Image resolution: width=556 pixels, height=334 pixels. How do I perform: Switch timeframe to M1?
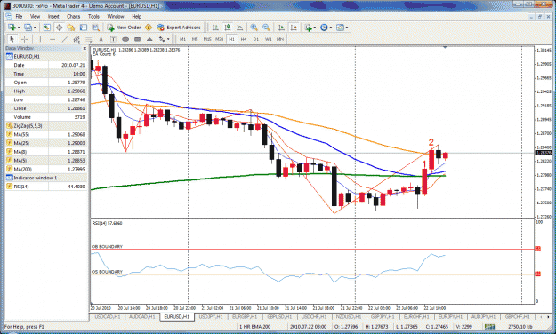pos(182,39)
